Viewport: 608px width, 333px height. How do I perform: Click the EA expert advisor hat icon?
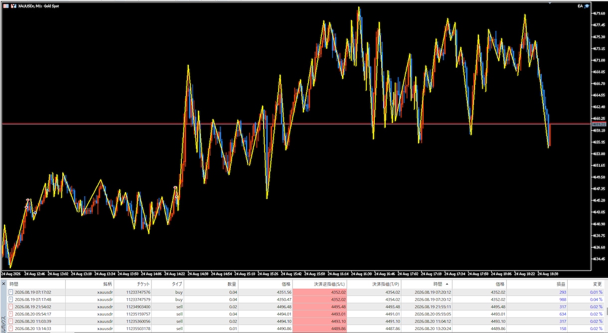587,6
